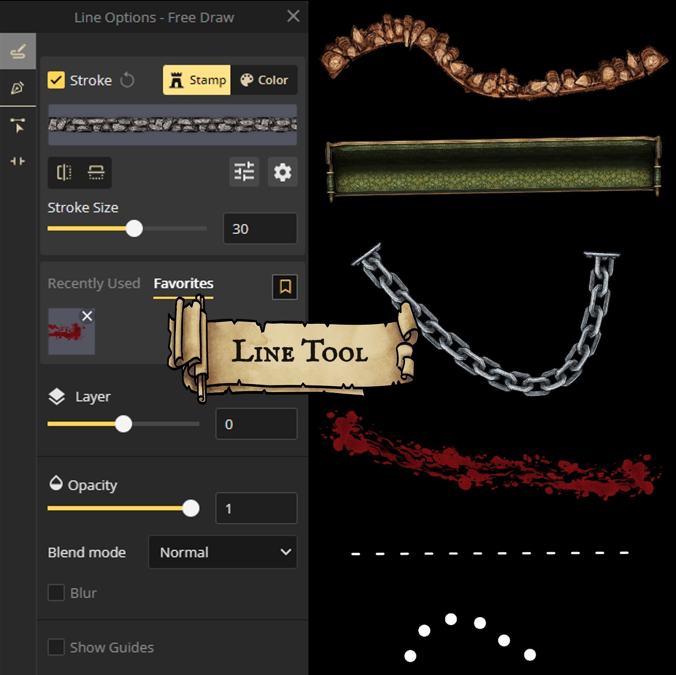Click the stamp spacing alignment icon
The image size is (676, 675).
[96, 172]
